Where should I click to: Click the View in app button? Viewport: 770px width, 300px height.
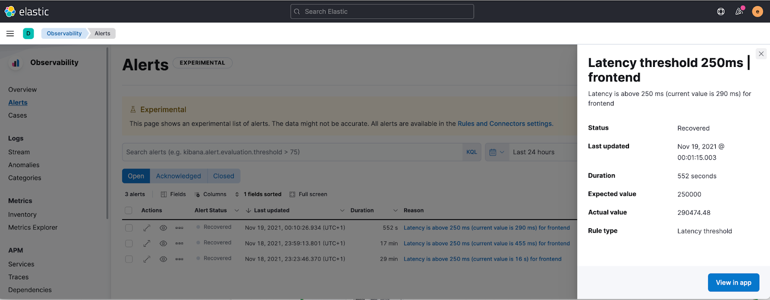point(733,283)
